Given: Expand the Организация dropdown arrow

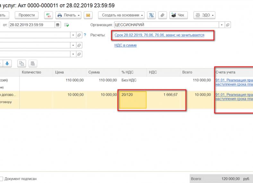Looking at the screenshot, I should click(x=222, y=25).
